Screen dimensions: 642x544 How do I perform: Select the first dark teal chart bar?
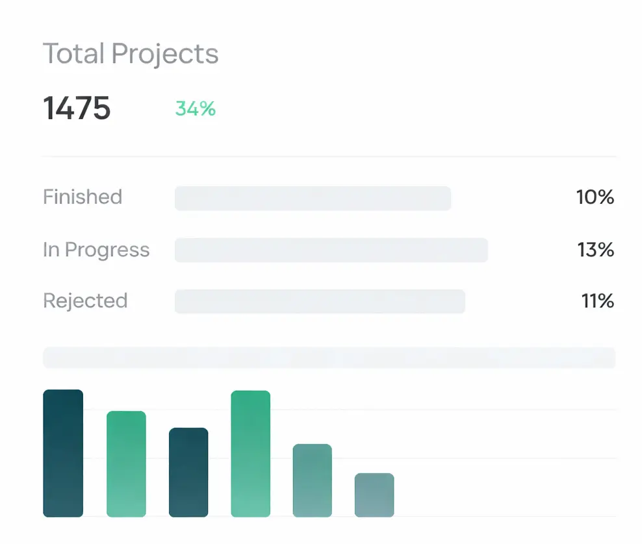62,453
